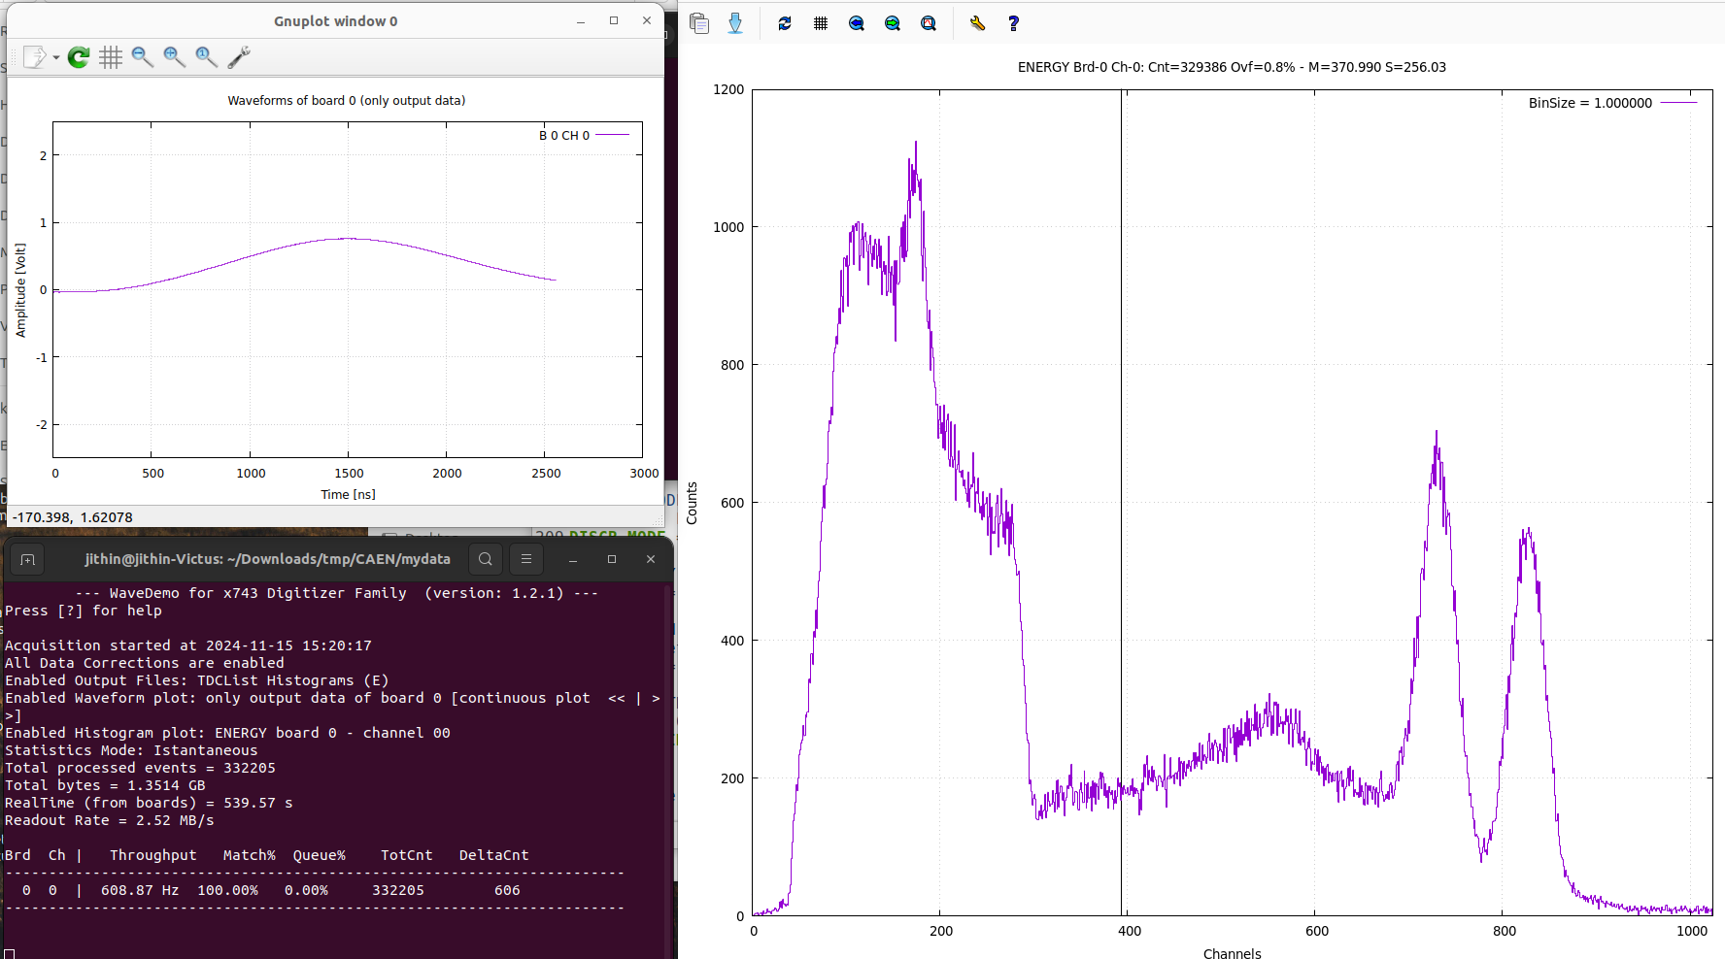Screen dimensions: 1725x959
Task: Zoom out using the waveform magnifier minus icon
Action: coord(143,57)
